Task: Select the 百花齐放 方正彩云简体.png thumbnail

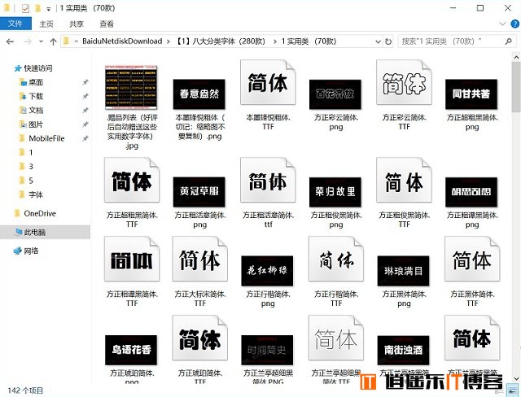Action: (335, 94)
